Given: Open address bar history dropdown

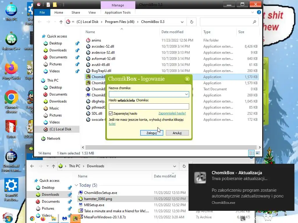Looking at the screenshot, I should [x=182, y=22].
